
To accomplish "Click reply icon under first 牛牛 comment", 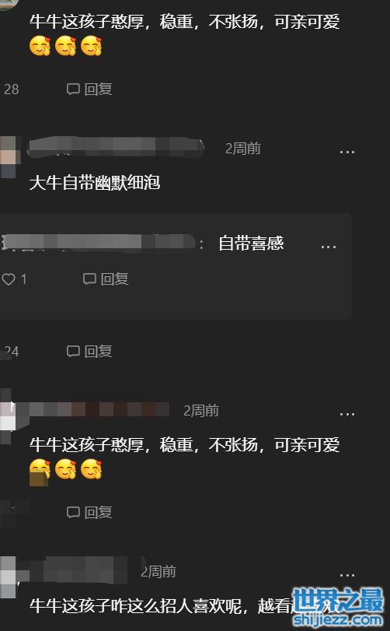I will coord(89,89).
